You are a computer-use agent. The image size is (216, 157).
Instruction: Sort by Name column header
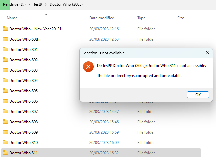coord(12,18)
